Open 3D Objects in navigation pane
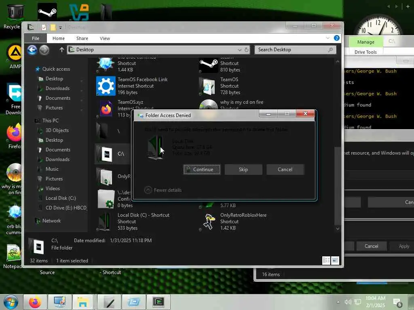This screenshot has width=414, height=310. 57,130
